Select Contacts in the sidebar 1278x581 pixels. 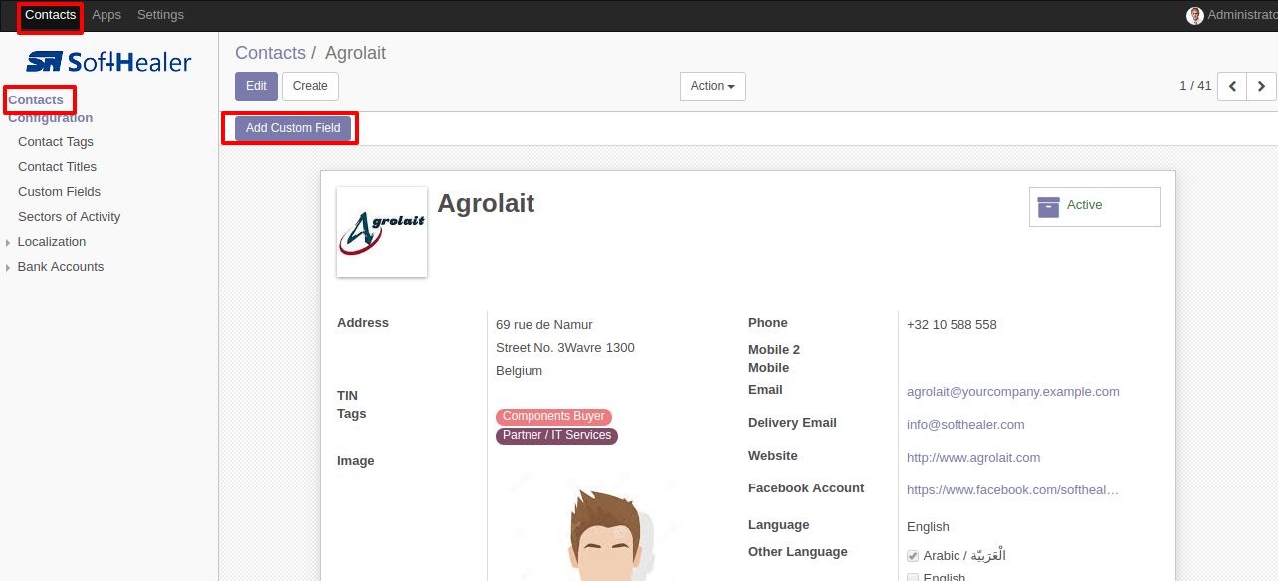click(x=37, y=100)
